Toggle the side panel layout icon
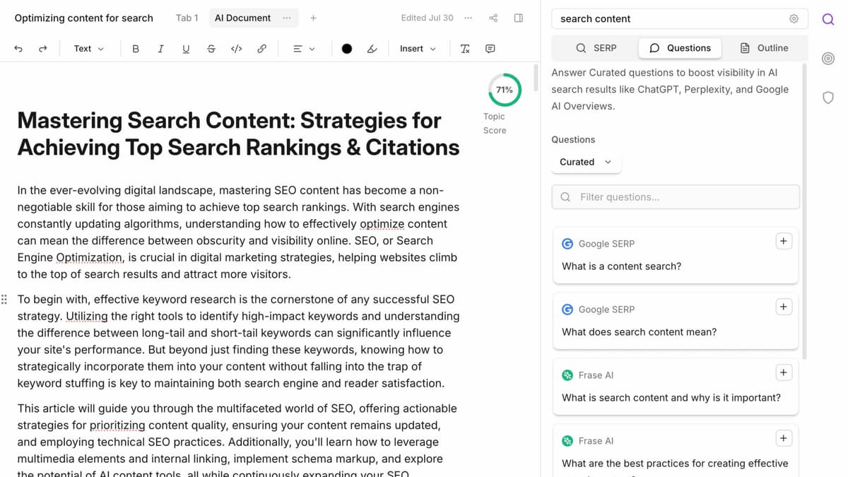Viewport: 848px width, 477px height. (519, 18)
